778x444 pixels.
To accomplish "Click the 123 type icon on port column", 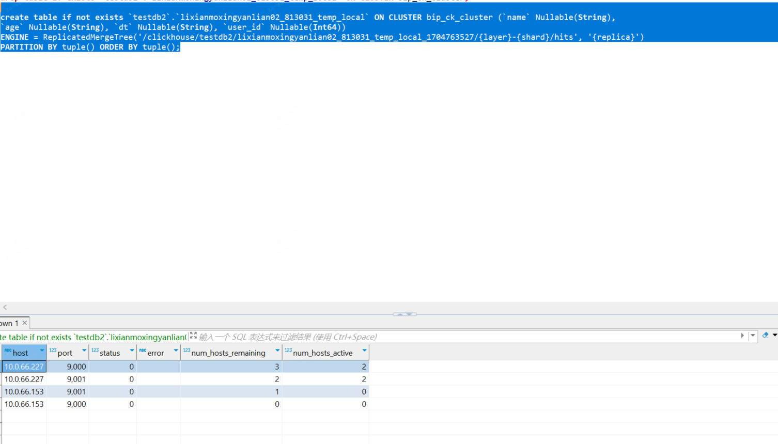I will (53, 350).
